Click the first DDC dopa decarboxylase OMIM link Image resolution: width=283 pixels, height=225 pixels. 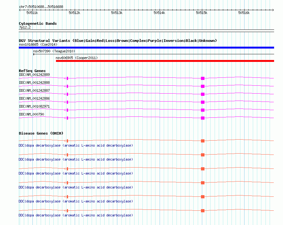coord(76,146)
